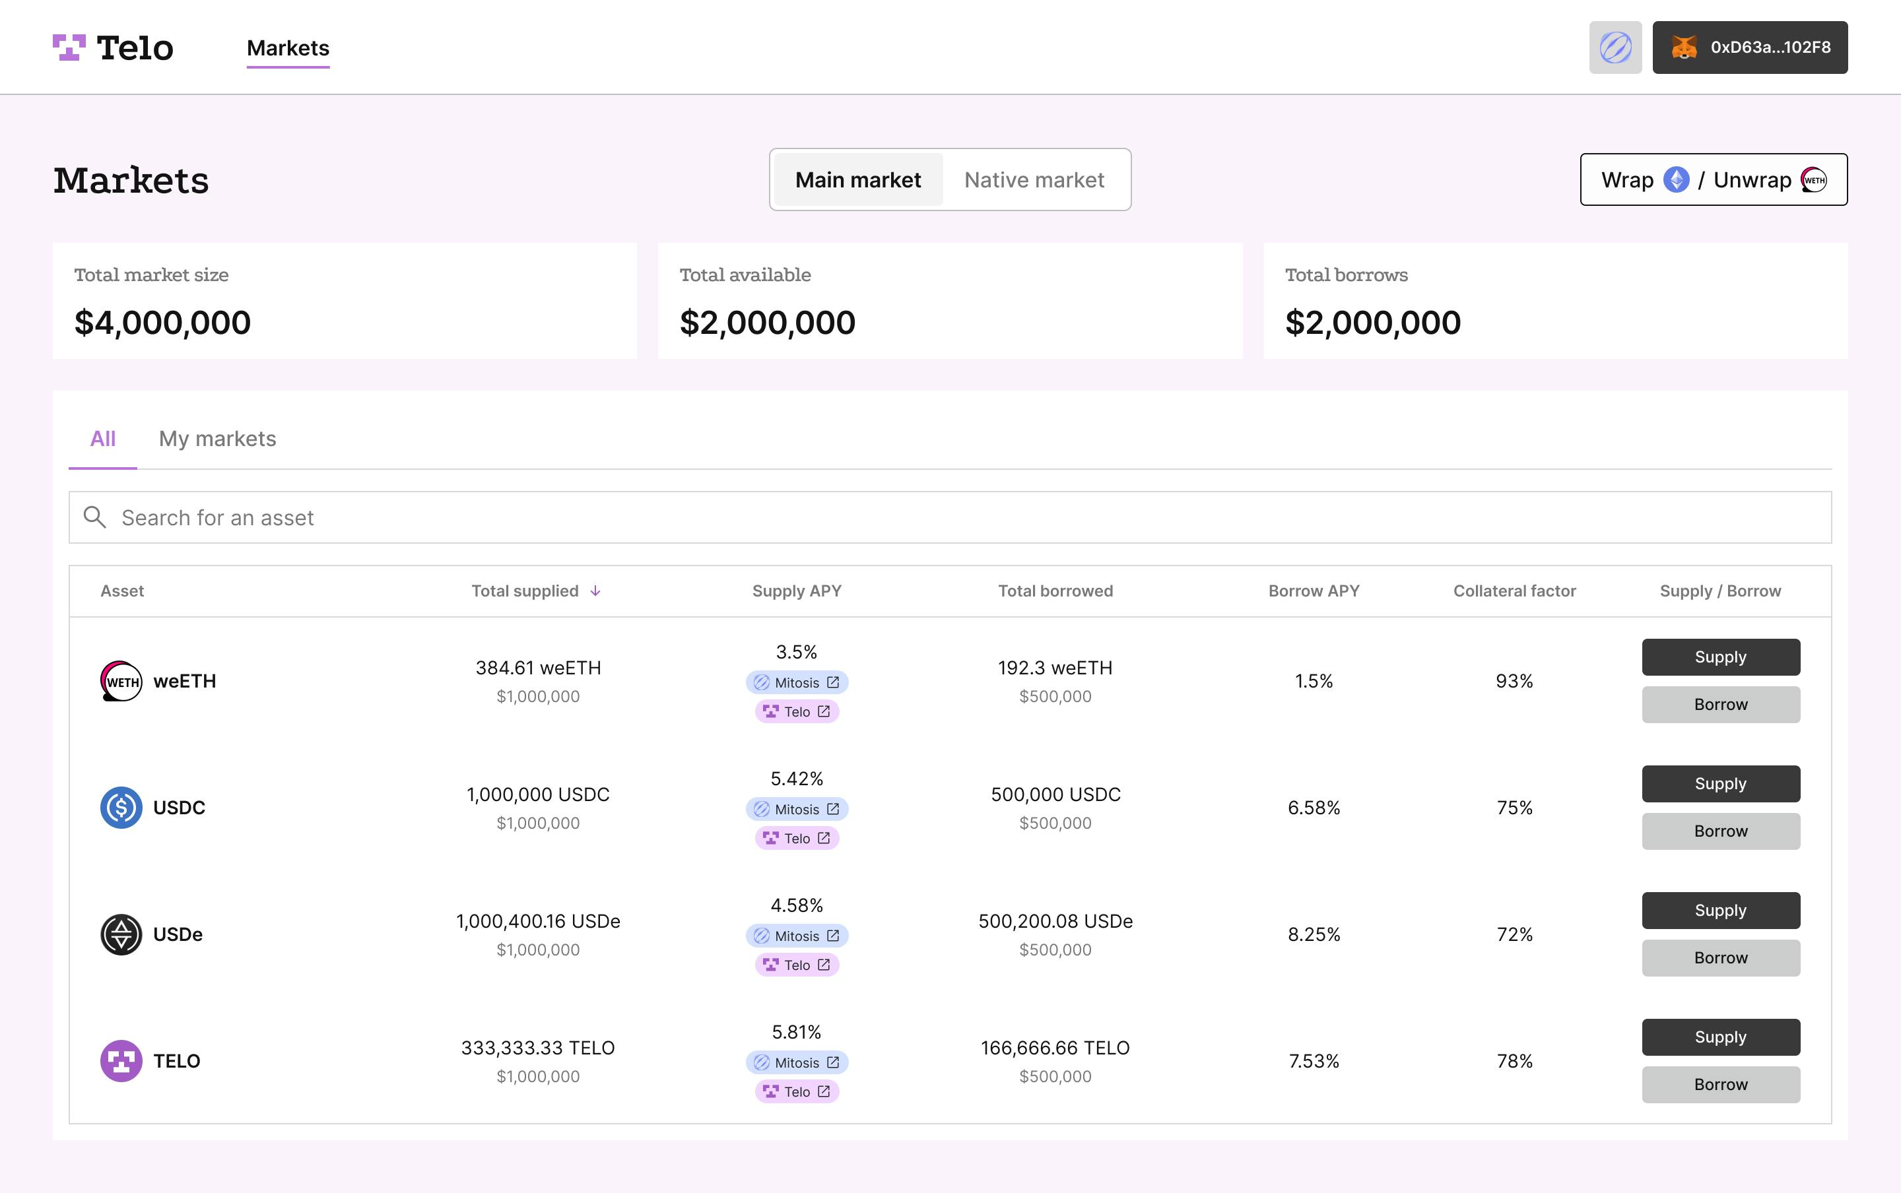This screenshot has height=1193, width=1901.
Task: Click the weETH asset icon
Action: pos(121,681)
